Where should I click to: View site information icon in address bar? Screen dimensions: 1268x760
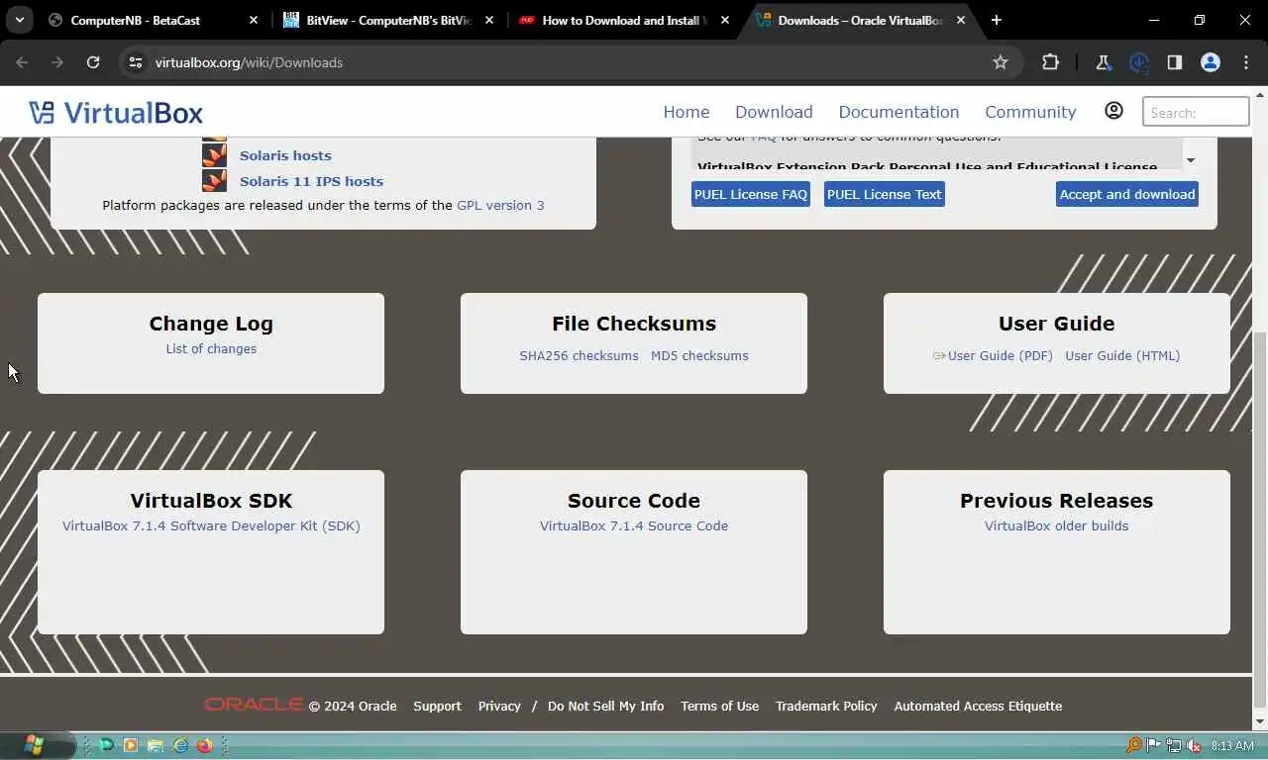136,62
